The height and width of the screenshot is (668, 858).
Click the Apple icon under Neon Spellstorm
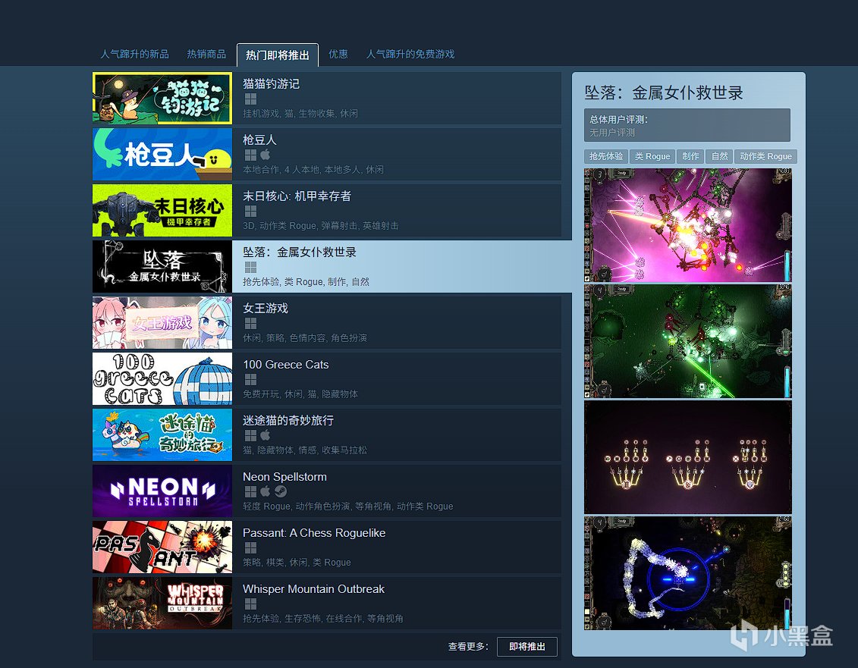tap(266, 491)
